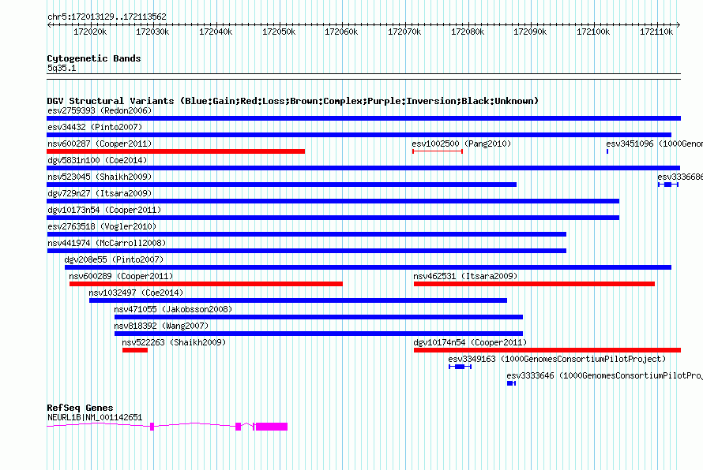Click the small esv3333646 blue variant glyph
Viewport: 703px width, 470px height.
tap(511, 383)
